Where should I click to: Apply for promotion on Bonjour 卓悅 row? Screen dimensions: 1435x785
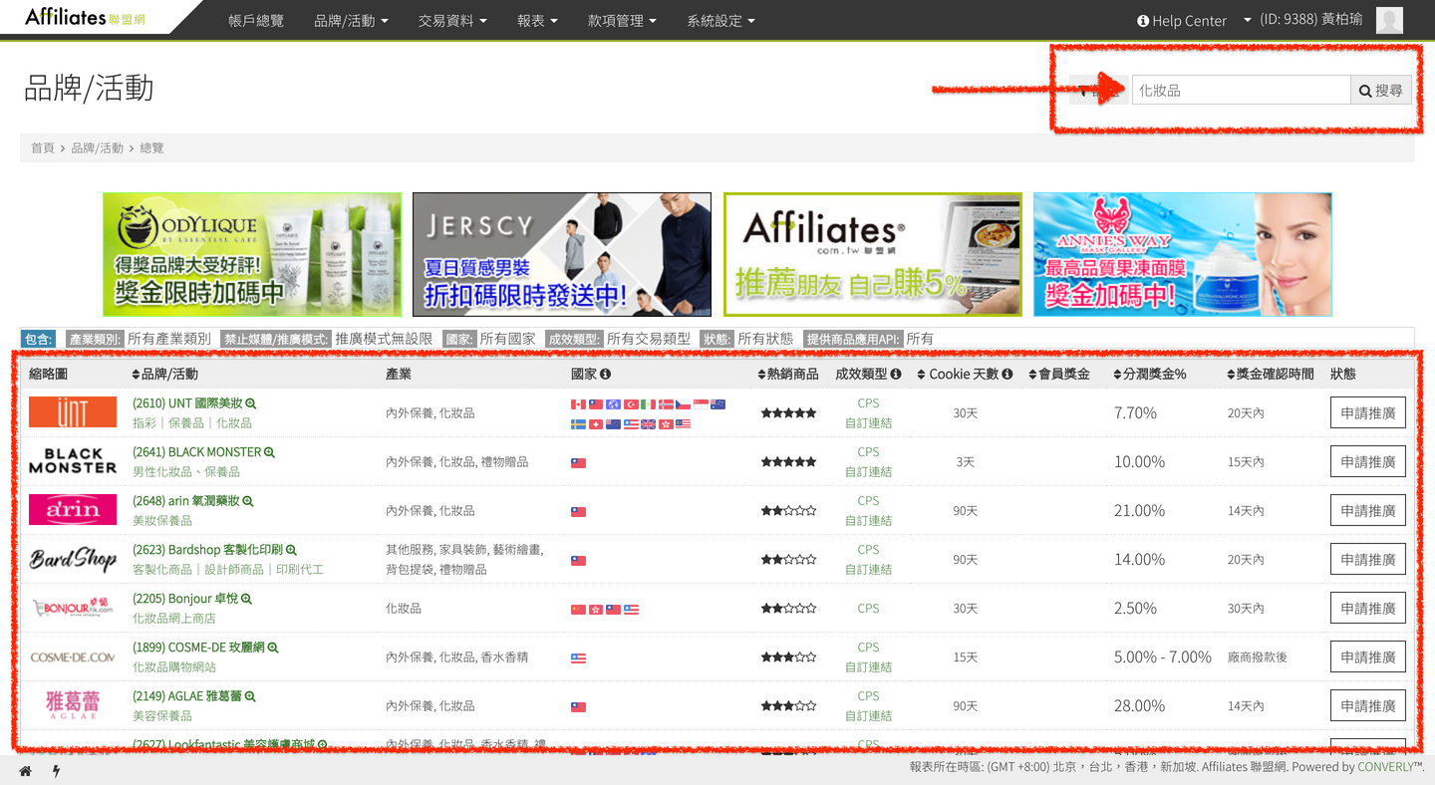pyautogui.click(x=1367, y=608)
